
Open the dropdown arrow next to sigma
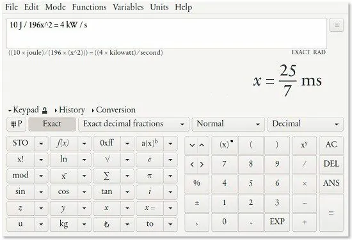click(x=127, y=176)
